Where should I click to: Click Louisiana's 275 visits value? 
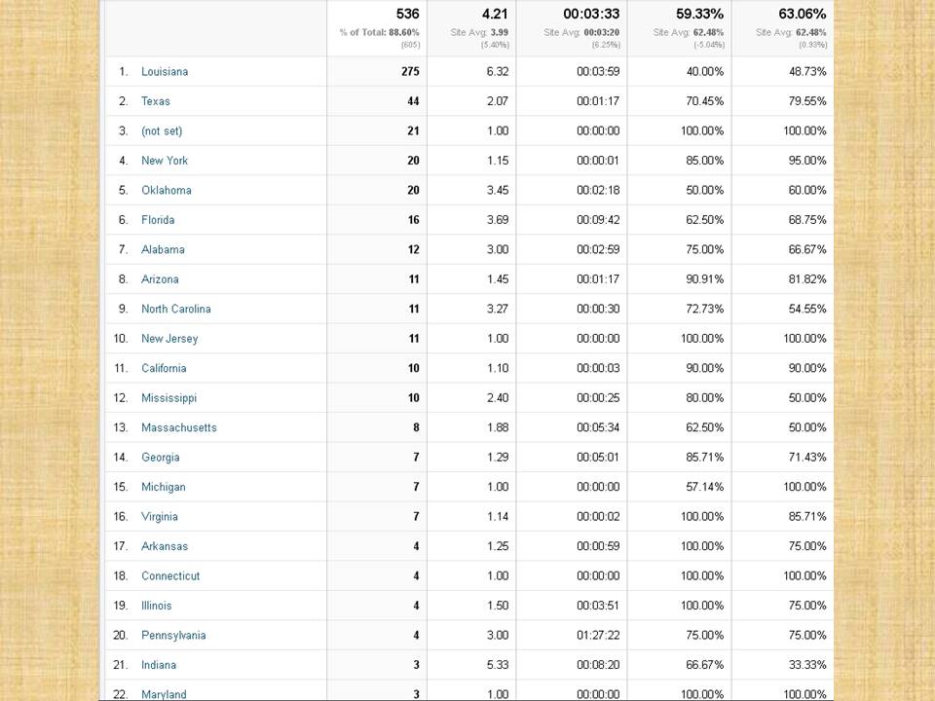pyautogui.click(x=409, y=72)
